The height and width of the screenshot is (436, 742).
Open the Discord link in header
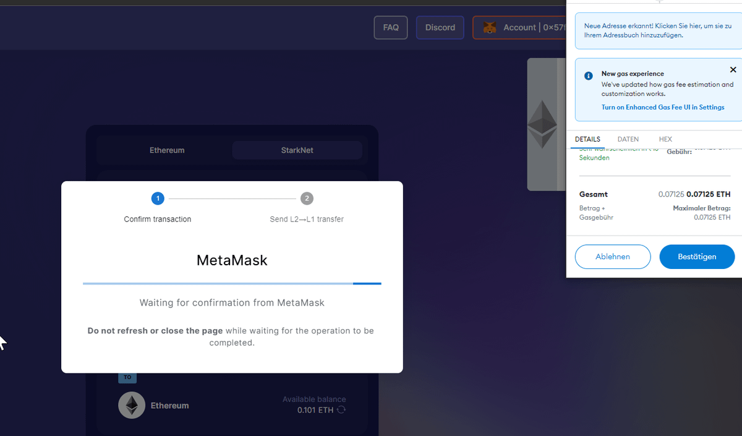440,28
